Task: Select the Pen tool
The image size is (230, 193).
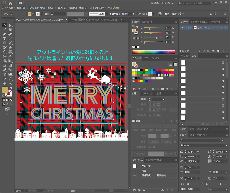Action: click(x=5, y=34)
